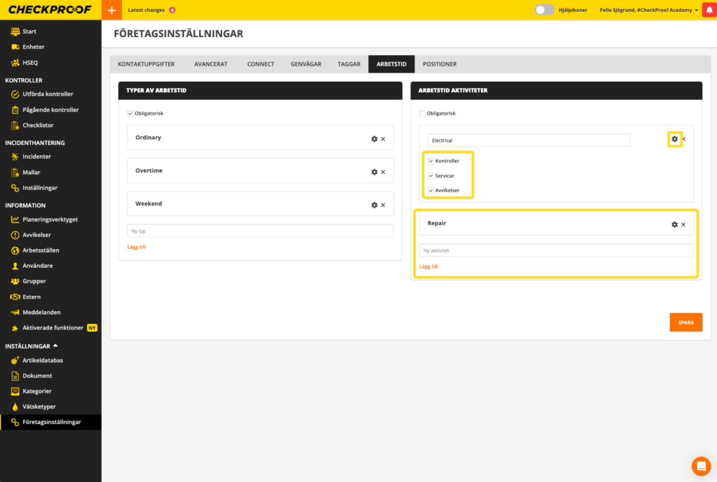Click gear icon next to Electrical activity
This screenshot has height=482, width=717.
674,139
